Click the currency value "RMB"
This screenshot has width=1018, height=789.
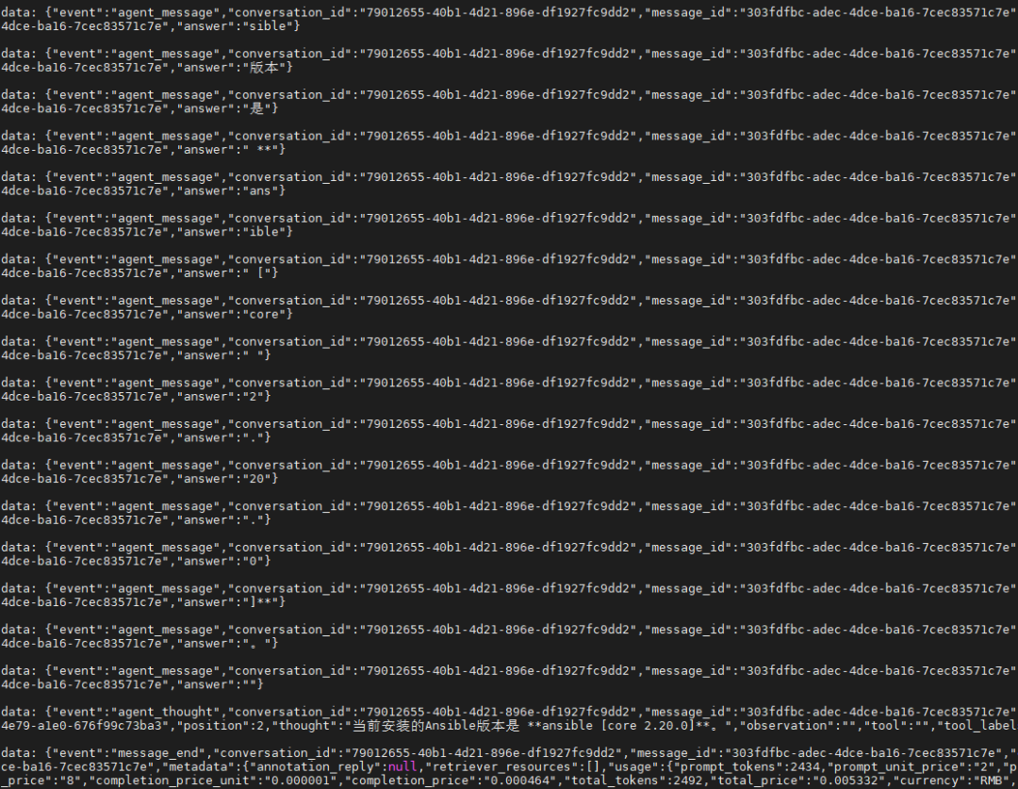[x=990, y=781]
